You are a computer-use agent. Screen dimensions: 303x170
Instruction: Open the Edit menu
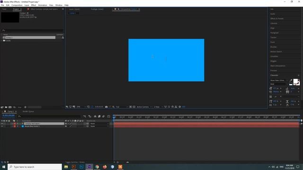(8, 5)
